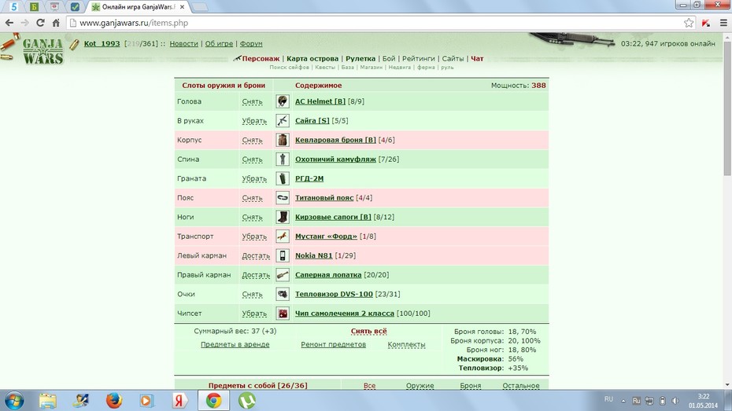Click Снять for the Голова slot
The width and height of the screenshot is (732, 411).
point(252,101)
